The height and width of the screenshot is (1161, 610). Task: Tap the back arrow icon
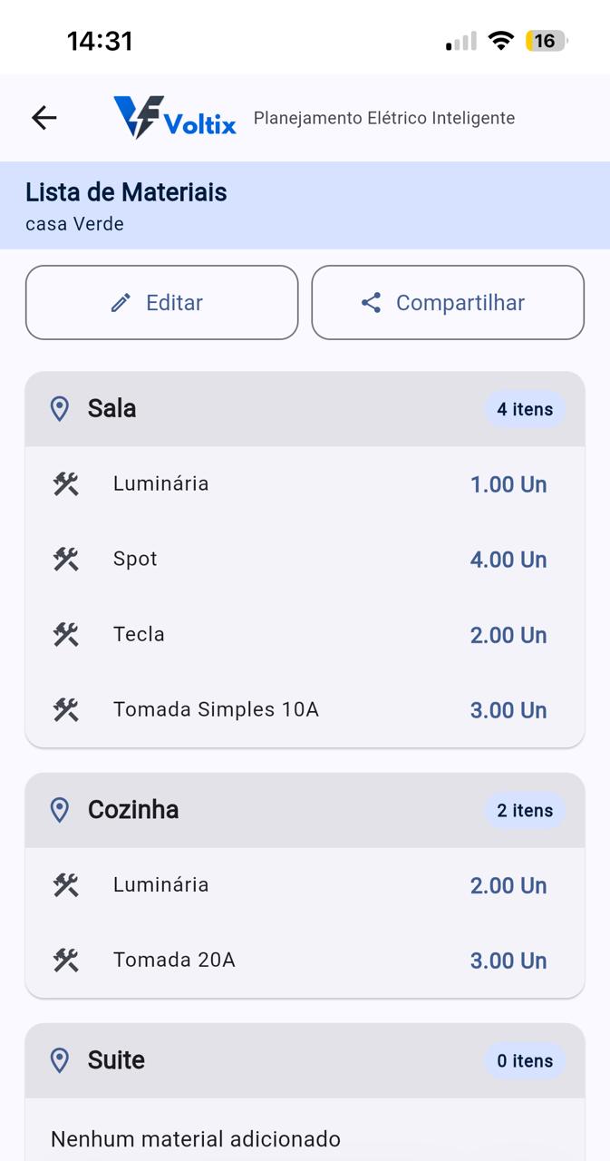43,118
